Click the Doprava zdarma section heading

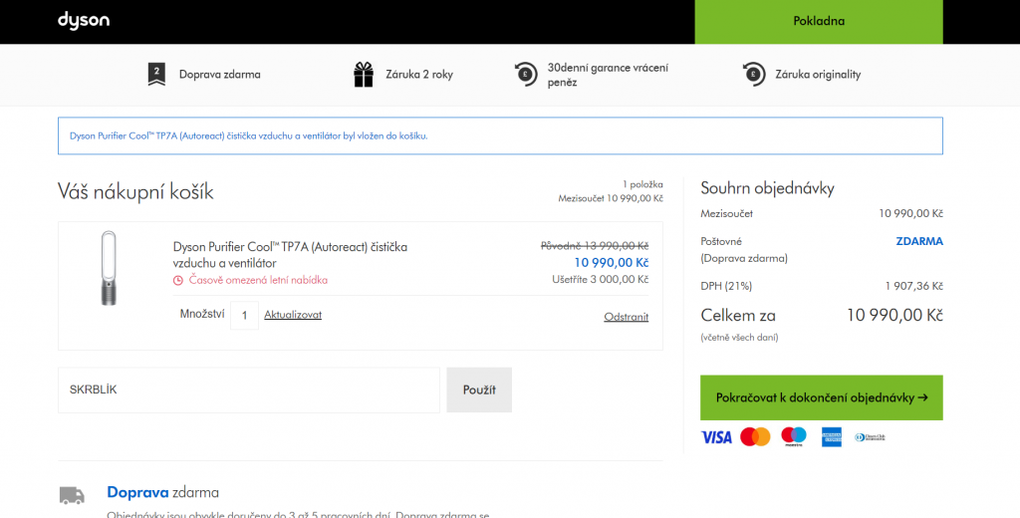162,493
